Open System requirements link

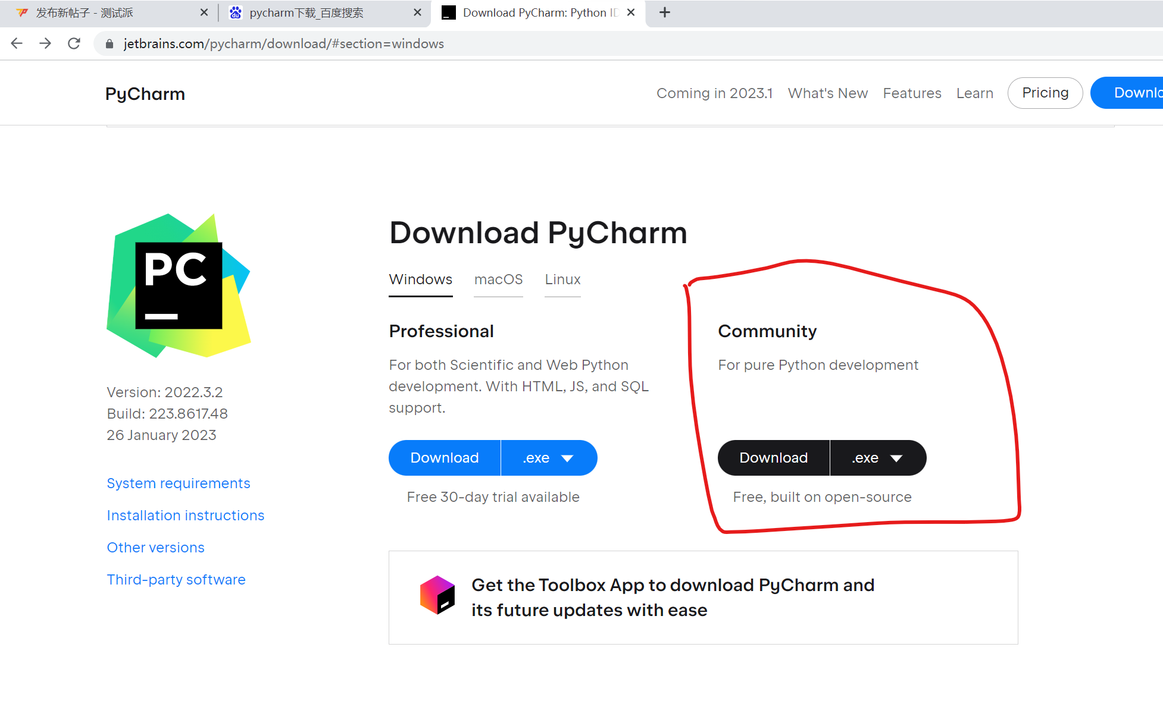point(179,483)
